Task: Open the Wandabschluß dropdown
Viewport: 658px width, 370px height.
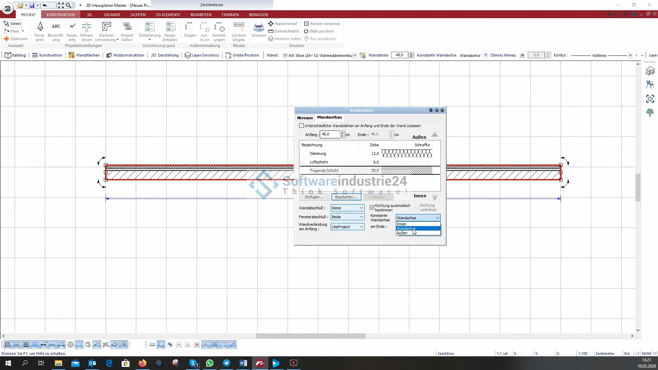Action: coord(347,208)
